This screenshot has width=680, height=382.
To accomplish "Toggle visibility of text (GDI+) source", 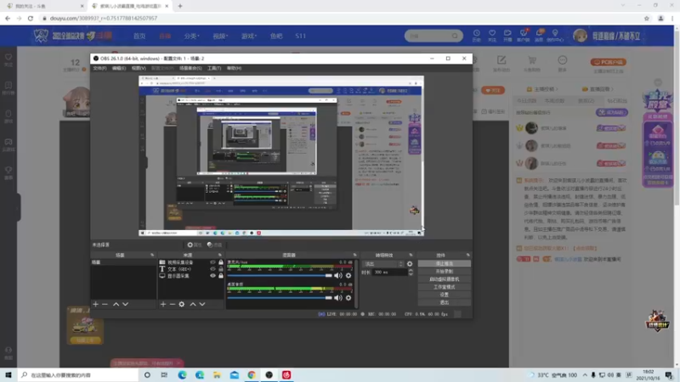I will click(212, 269).
